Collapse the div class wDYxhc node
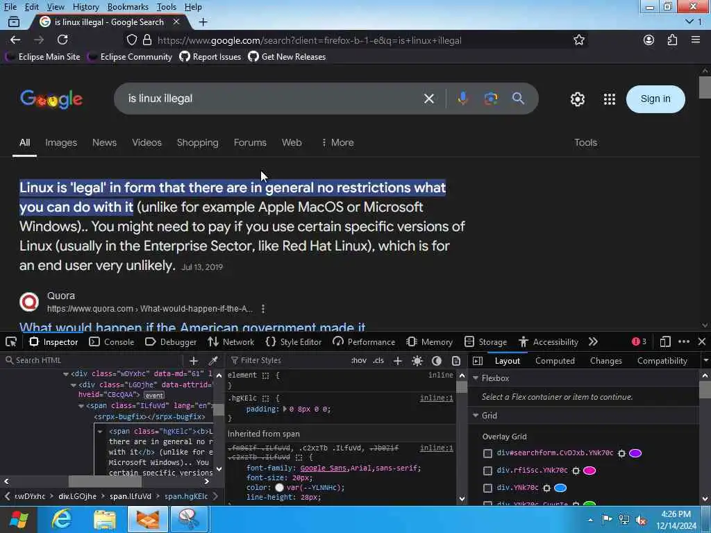This screenshot has width=711, height=533. (x=66, y=374)
